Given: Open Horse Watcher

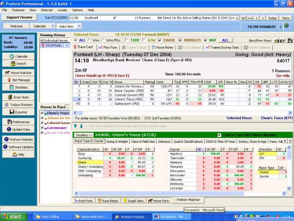Looking at the screenshot, I should [18, 72].
